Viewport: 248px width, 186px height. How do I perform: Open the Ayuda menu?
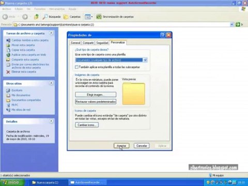72,9
